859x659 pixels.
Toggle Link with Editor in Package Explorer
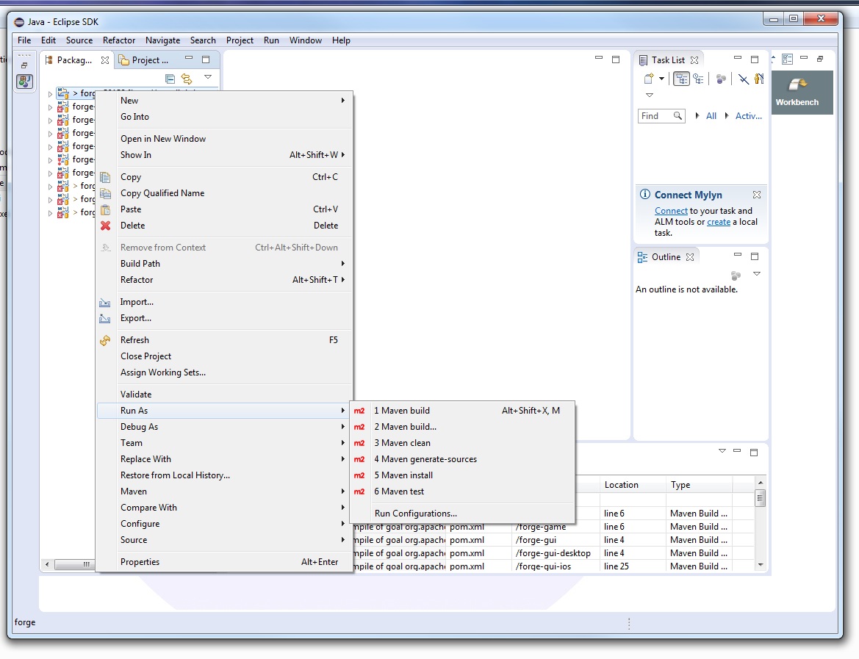click(187, 79)
